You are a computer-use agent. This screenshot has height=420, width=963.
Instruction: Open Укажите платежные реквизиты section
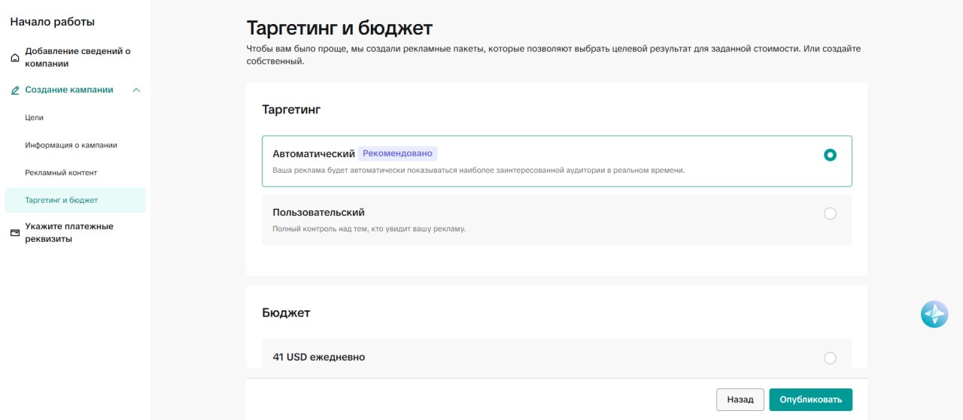pos(69,233)
